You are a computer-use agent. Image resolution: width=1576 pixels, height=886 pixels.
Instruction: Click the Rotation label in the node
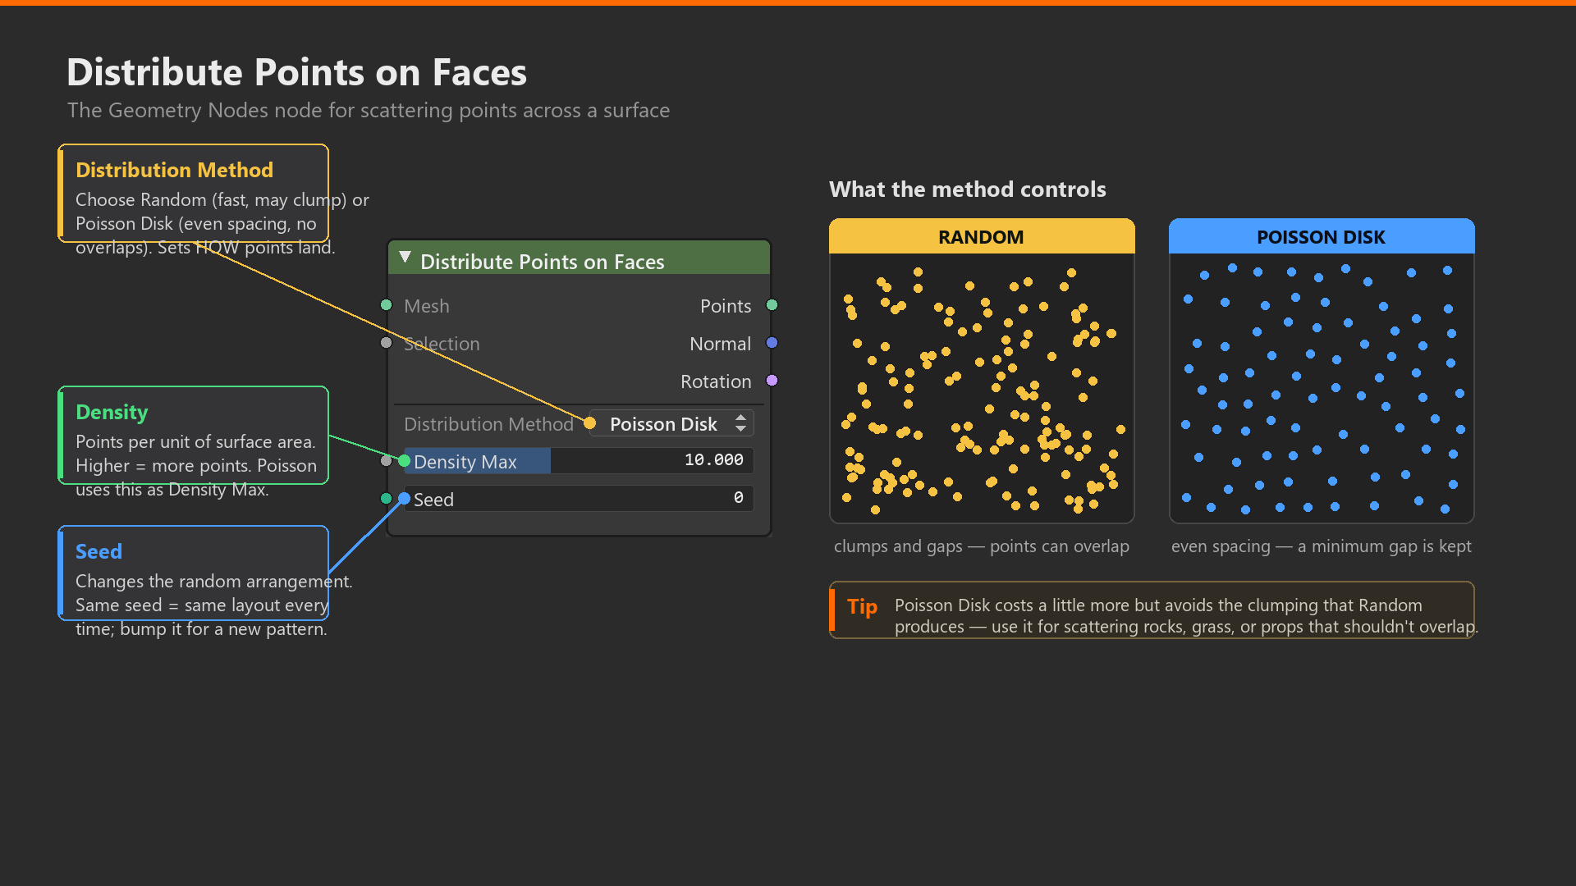pyautogui.click(x=715, y=381)
